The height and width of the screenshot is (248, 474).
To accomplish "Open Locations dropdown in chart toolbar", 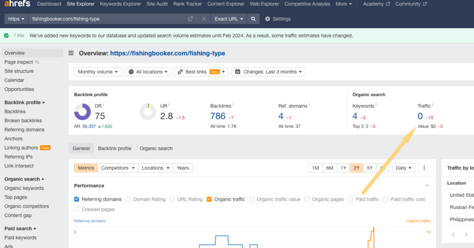I will pyautogui.click(x=156, y=168).
